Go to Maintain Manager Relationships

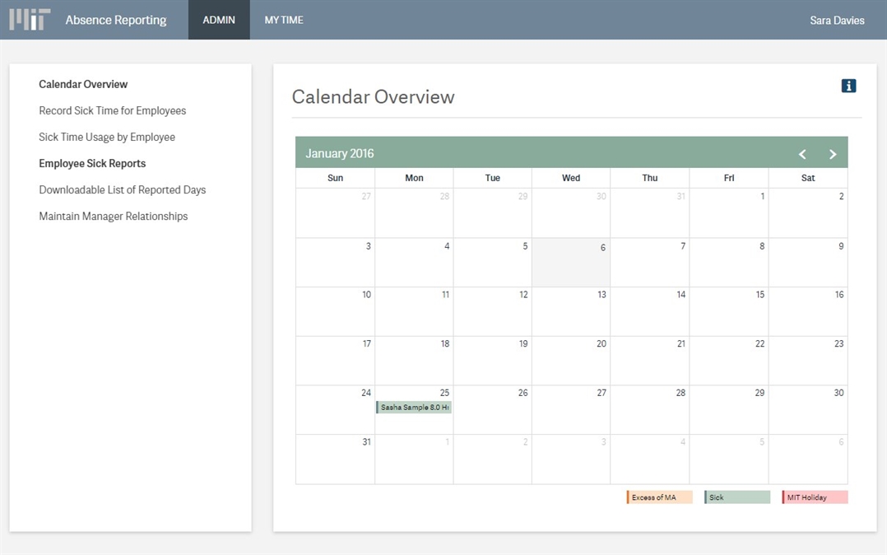(114, 216)
